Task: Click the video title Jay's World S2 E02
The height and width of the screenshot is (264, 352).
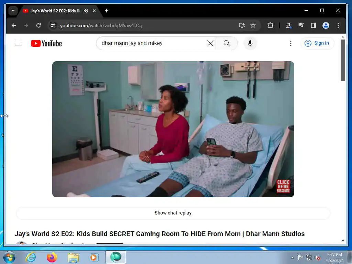Action: coord(159,234)
